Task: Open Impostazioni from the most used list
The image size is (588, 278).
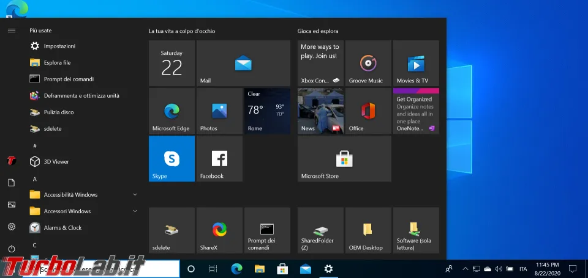Action: pyautogui.click(x=59, y=46)
